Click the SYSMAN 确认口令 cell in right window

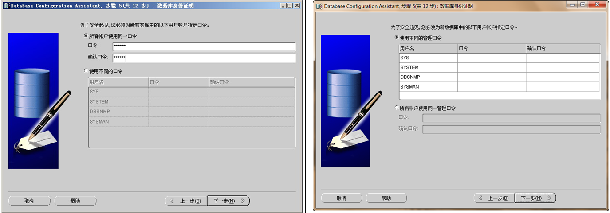click(x=563, y=87)
